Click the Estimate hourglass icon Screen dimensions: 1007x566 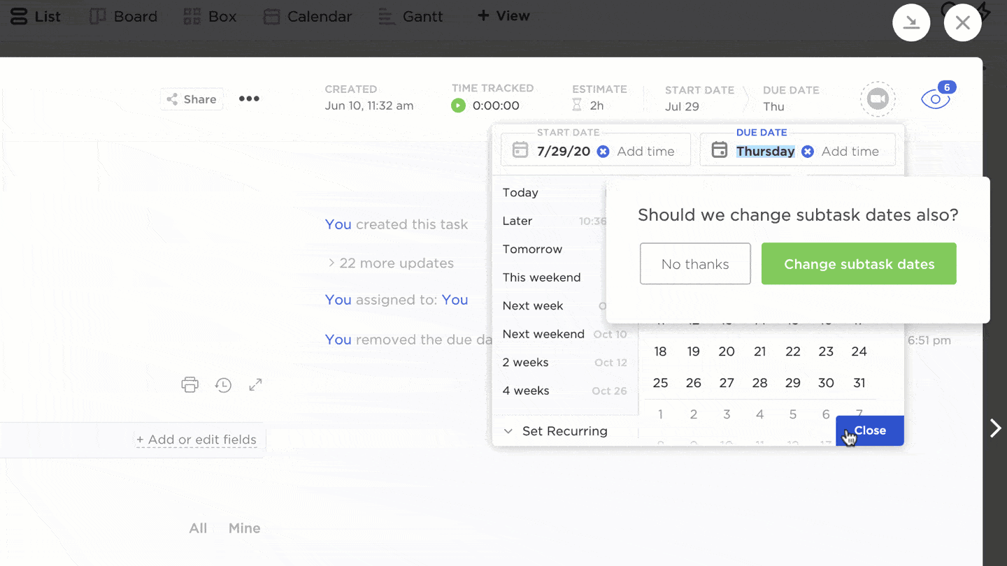pyautogui.click(x=578, y=105)
